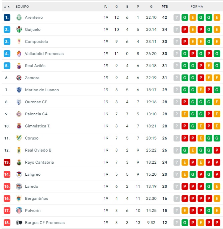Click Real Oviedo B badge icon
Image resolution: width=223 pixels, height=229 pixels.
click(x=19, y=150)
